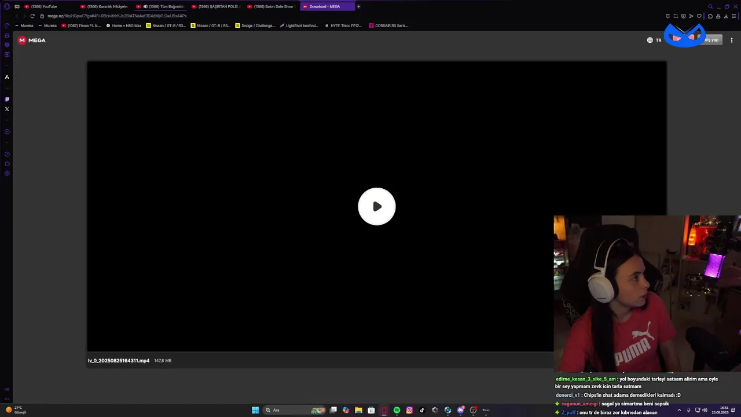Click the Opera GX logo menu button
This screenshot has height=417, width=741.
7,6
